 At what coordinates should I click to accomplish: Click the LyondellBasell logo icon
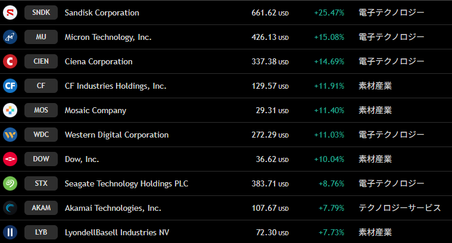pos(10,232)
